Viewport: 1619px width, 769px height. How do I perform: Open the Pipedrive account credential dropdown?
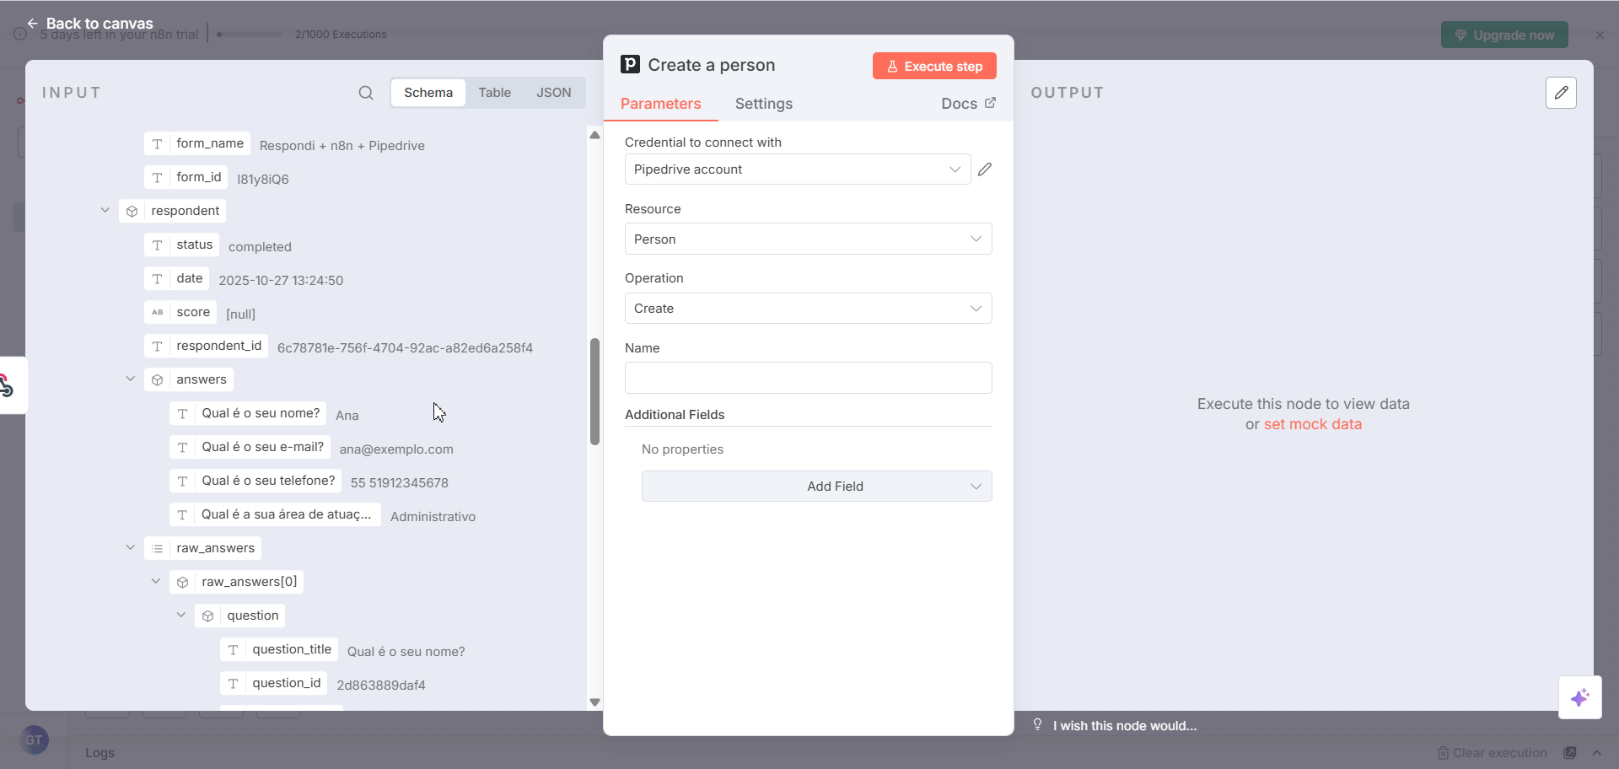point(798,169)
